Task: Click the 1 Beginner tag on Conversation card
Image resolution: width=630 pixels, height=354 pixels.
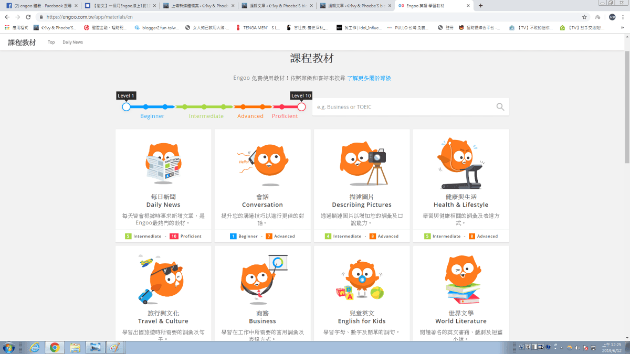Action: [244, 236]
